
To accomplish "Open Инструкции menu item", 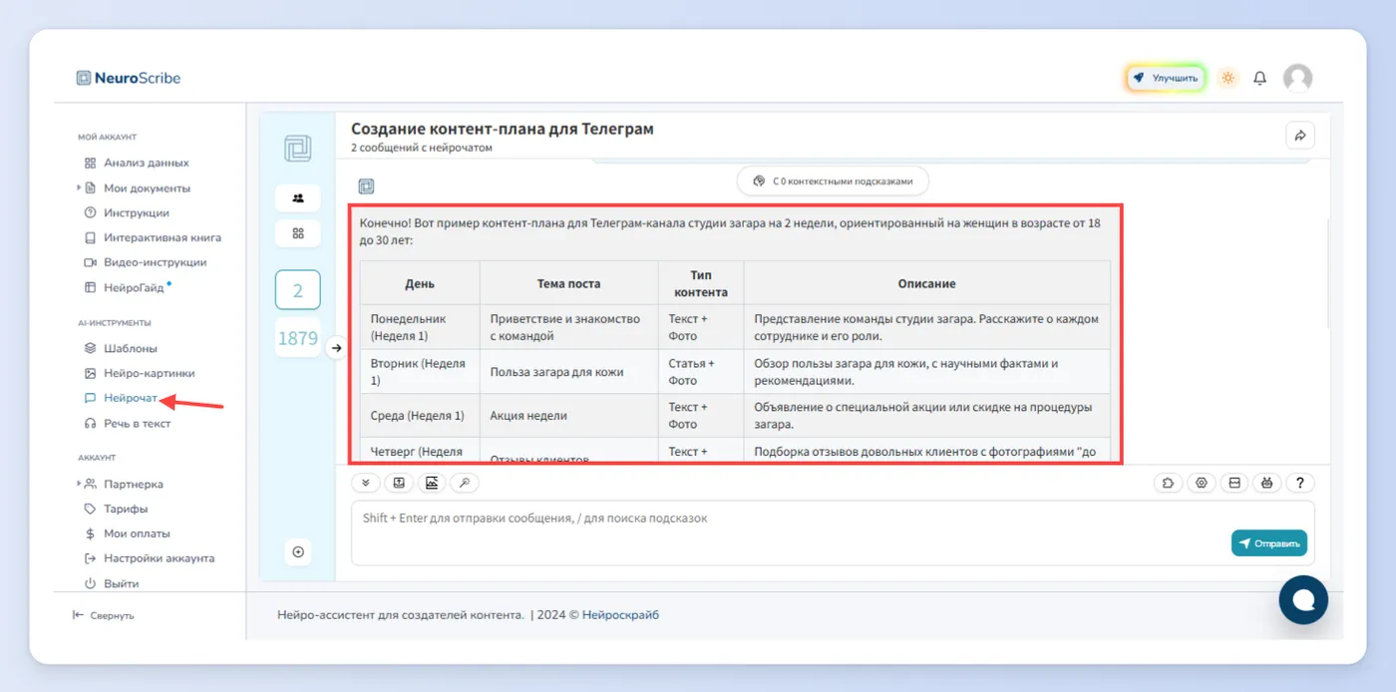I will pos(137,212).
